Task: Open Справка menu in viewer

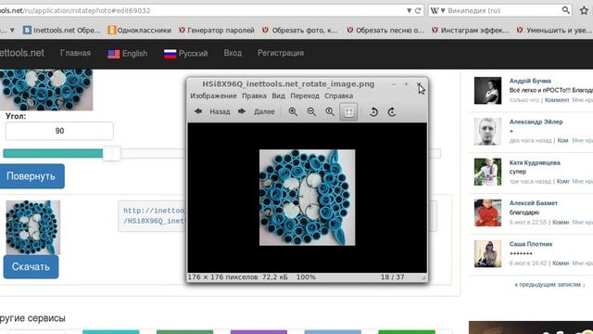Action: pyautogui.click(x=339, y=96)
